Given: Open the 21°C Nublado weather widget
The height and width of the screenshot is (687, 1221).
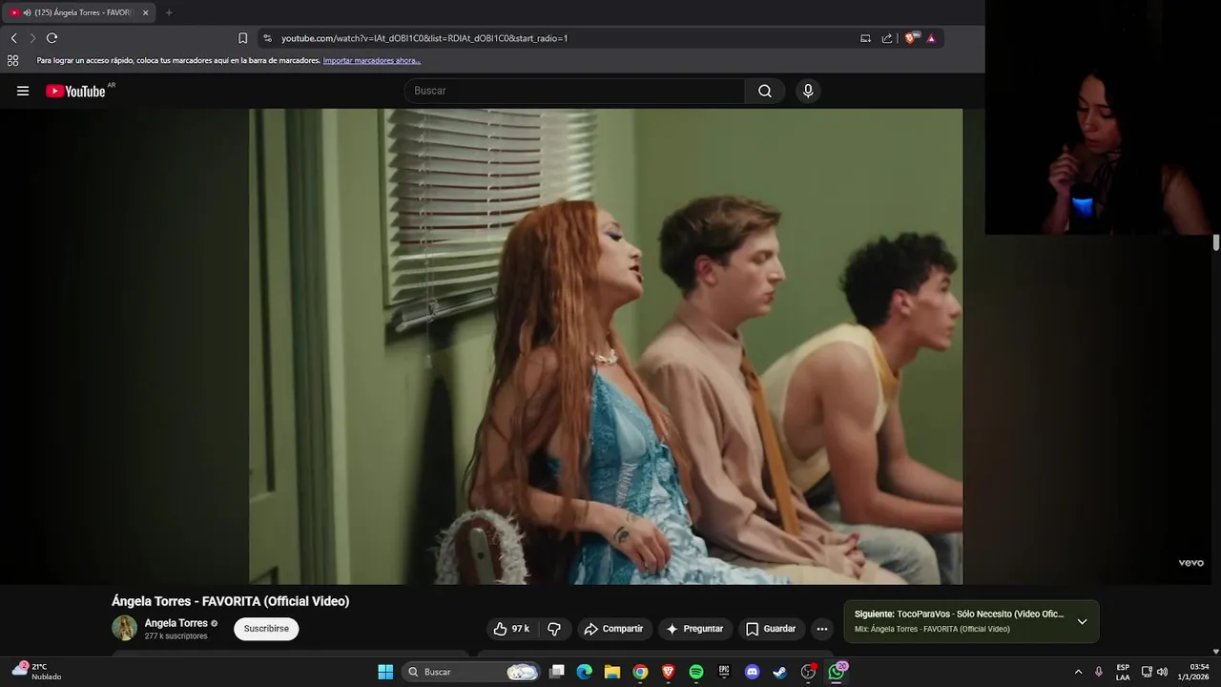Looking at the screenshot, I should pos(37,672).
